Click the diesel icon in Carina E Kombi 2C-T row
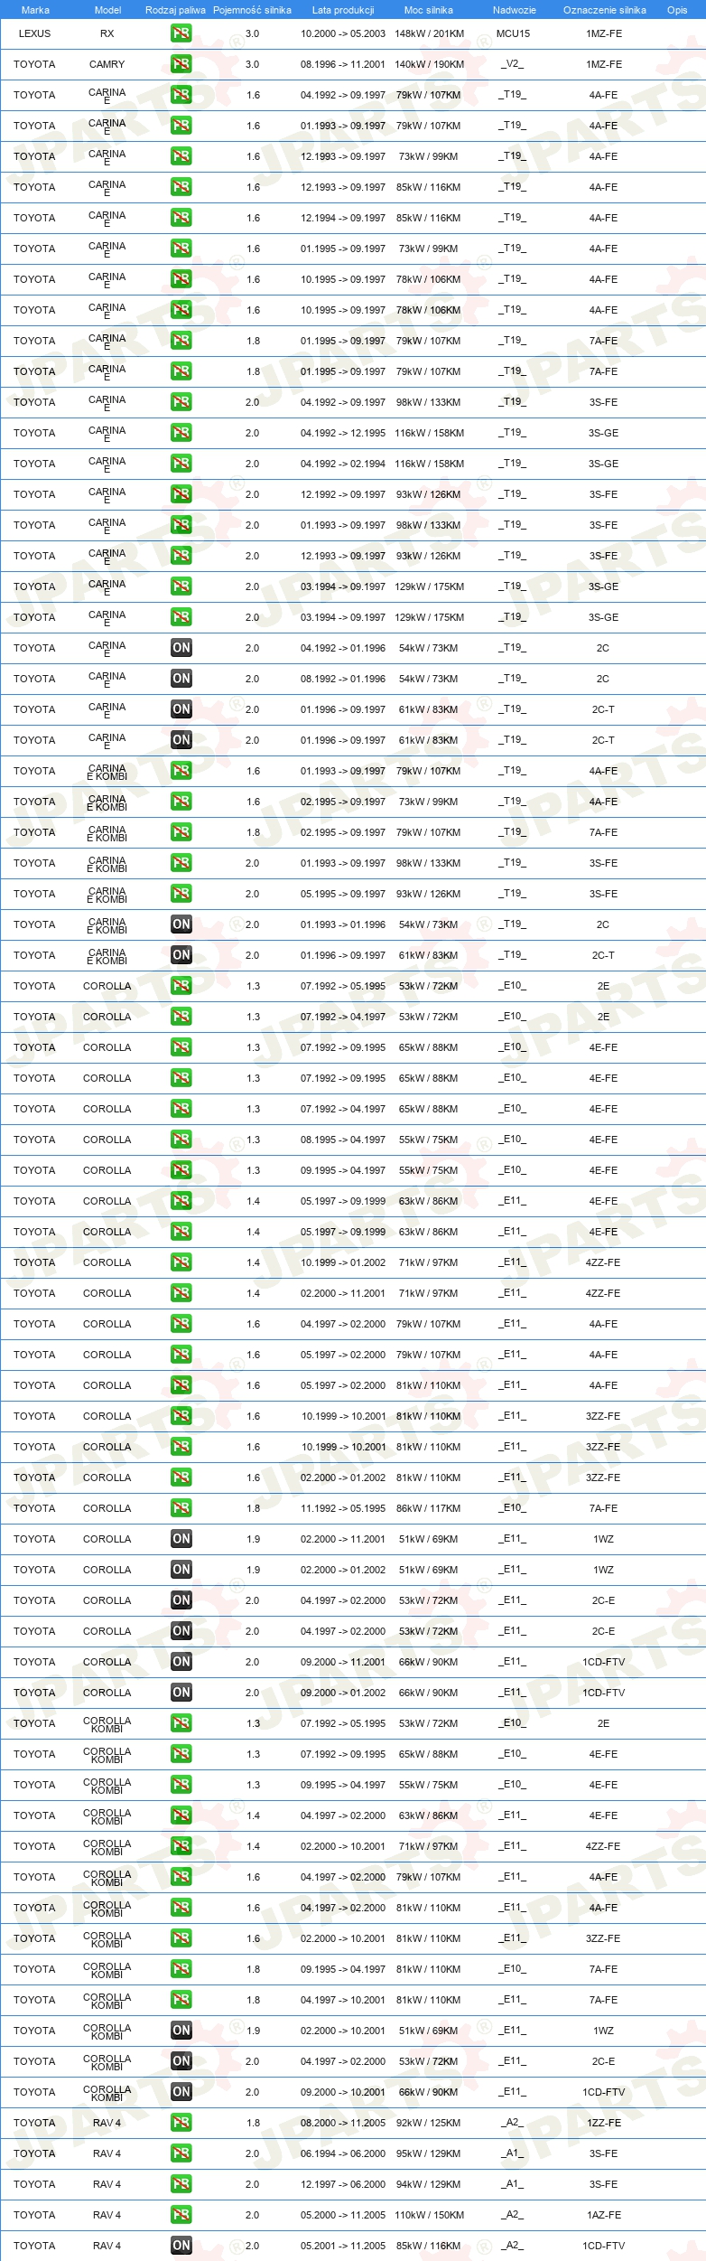706x2261 pixels. (x=181, y=955)
